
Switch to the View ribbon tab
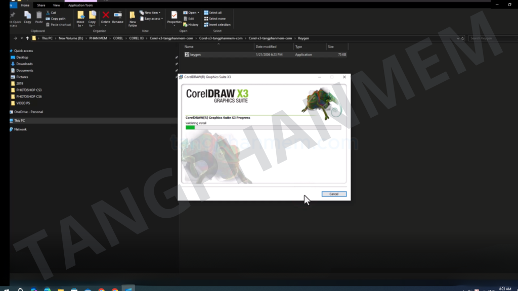click(x=57, y=5)
